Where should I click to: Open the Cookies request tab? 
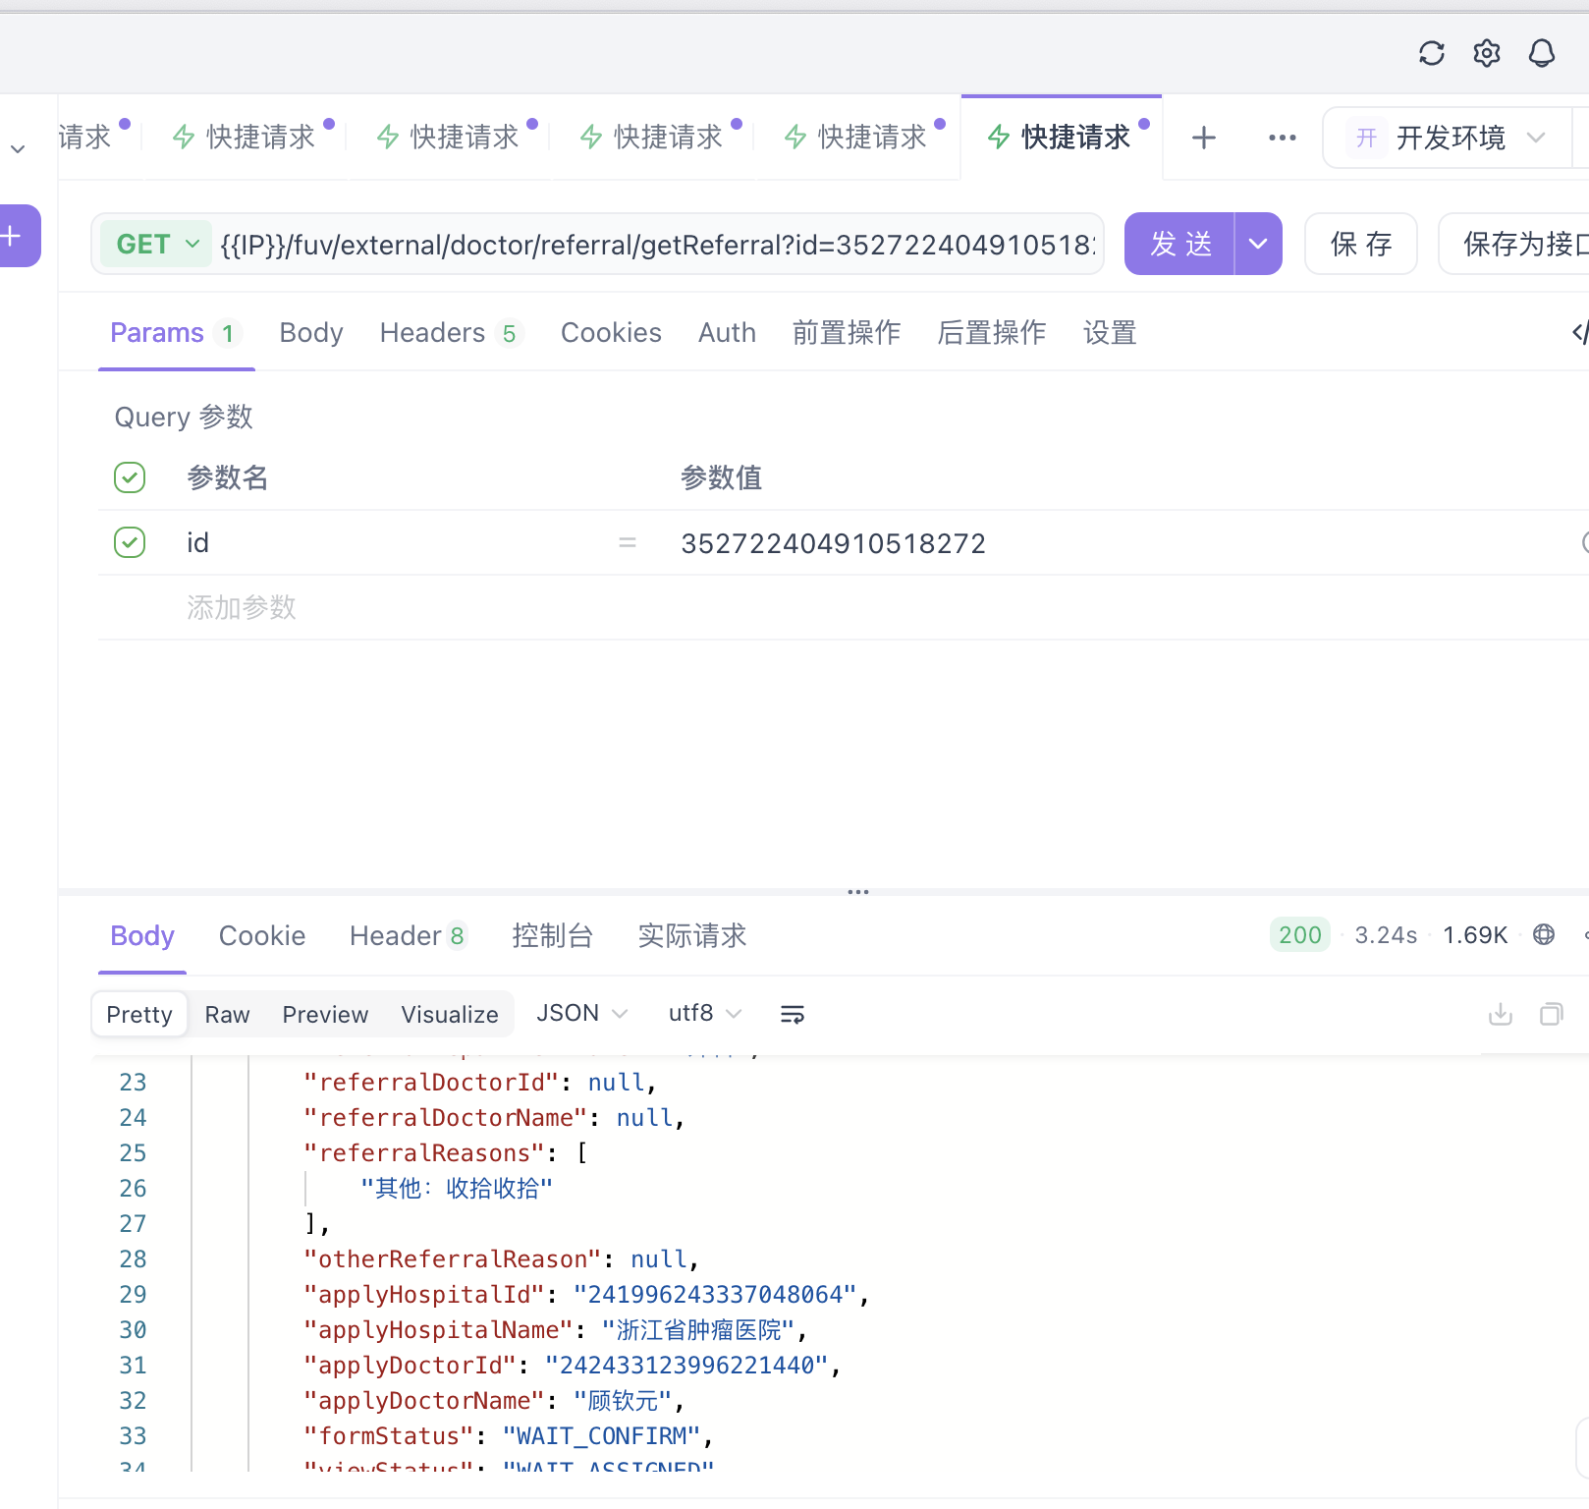coord(611,333)
